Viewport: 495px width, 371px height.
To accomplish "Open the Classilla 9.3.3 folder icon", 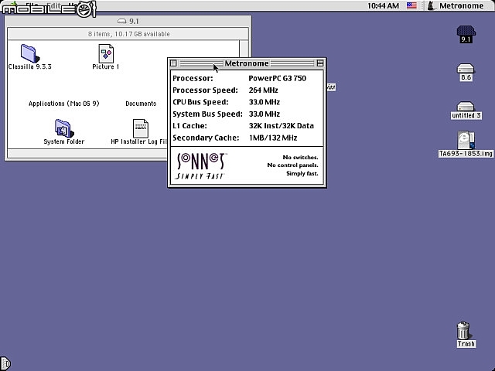I will tap(29, 53).
